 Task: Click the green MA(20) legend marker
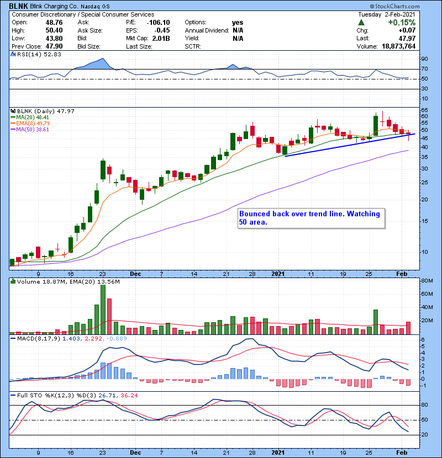tap(13, 118)
